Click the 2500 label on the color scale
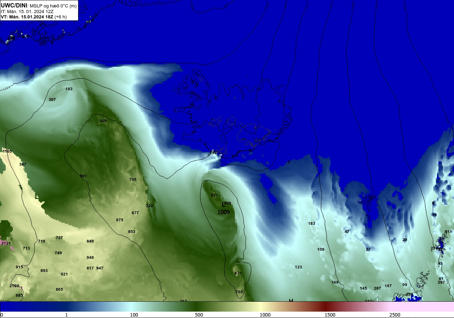Screen dimensions: 454x318 (395, 315)
